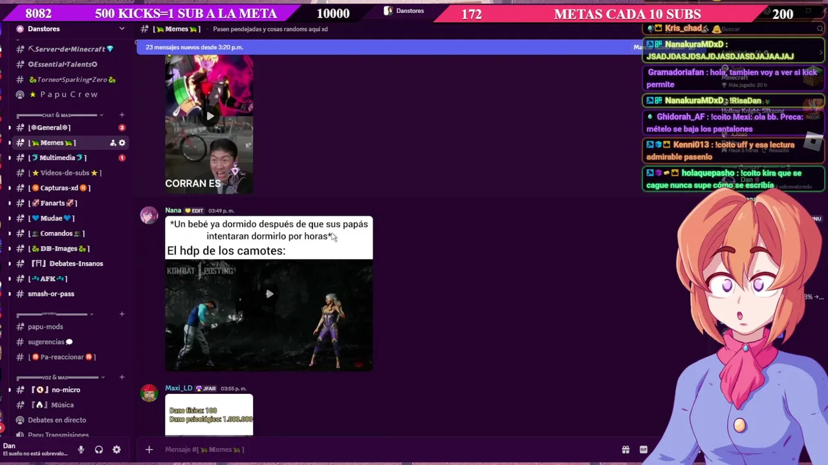Open the Debates-Insanos channel
This screenshot has height=465, width=828.
click(67, 263)
